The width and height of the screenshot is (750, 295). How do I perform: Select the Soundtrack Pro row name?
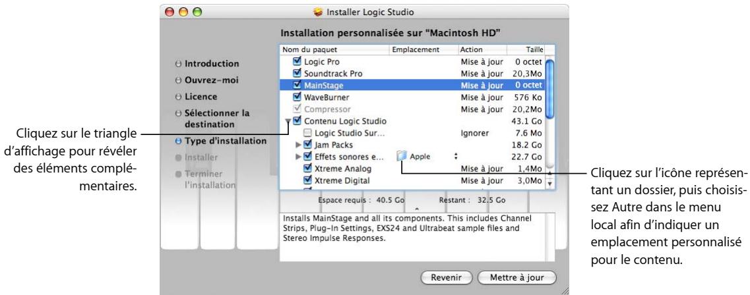(333, 74)
